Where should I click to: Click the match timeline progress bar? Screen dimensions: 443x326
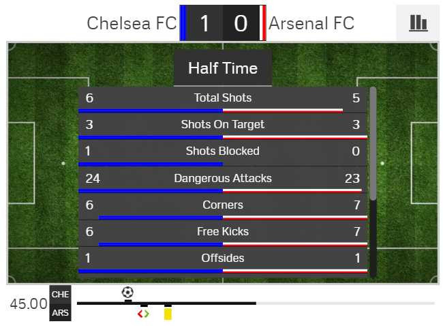(256, 303)
